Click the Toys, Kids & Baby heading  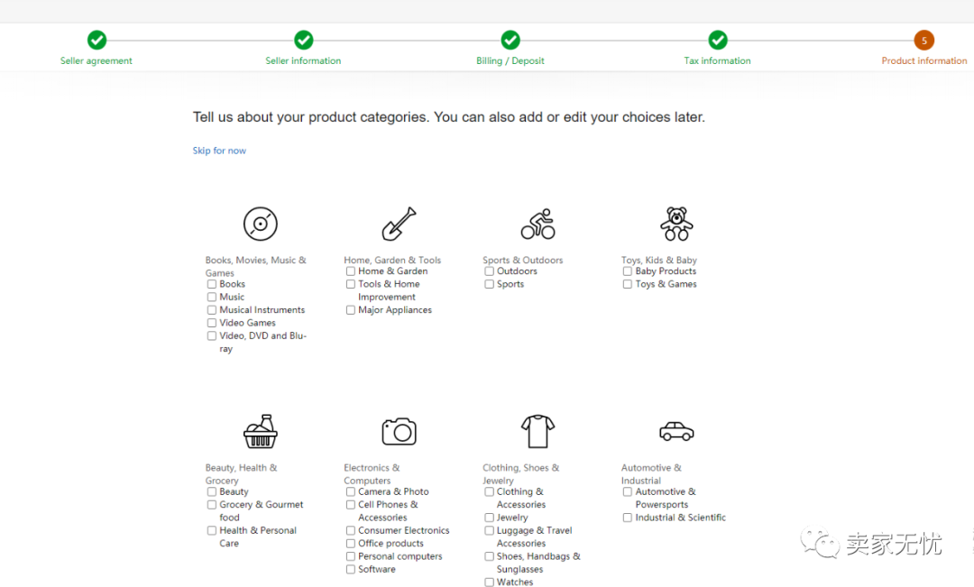click(x=659, y=261)
